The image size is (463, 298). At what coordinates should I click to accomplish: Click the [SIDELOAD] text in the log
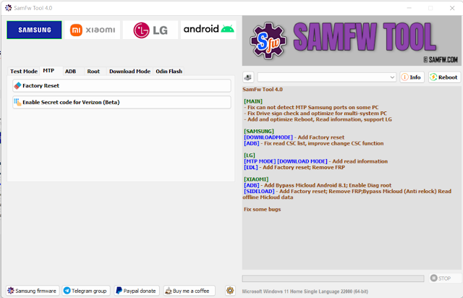coord(259,192)
